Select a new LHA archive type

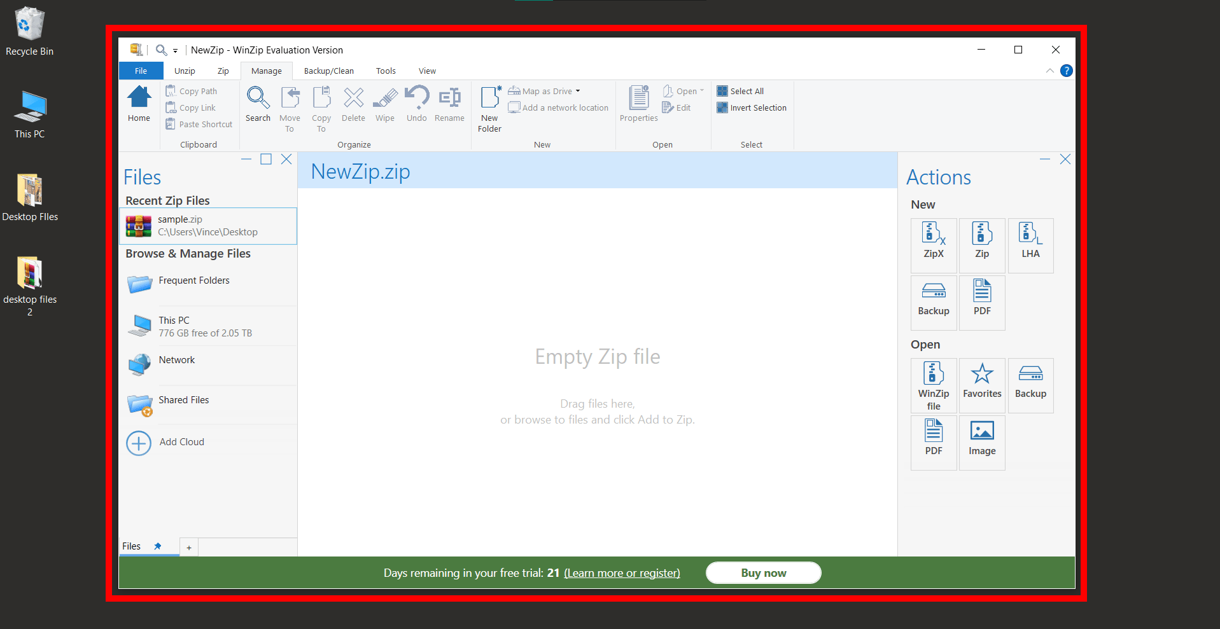point(1030,245)
